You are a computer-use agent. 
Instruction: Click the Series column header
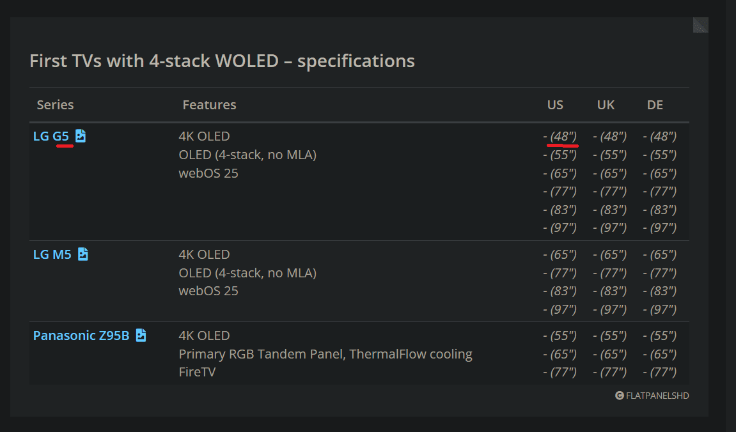point(55,105)
